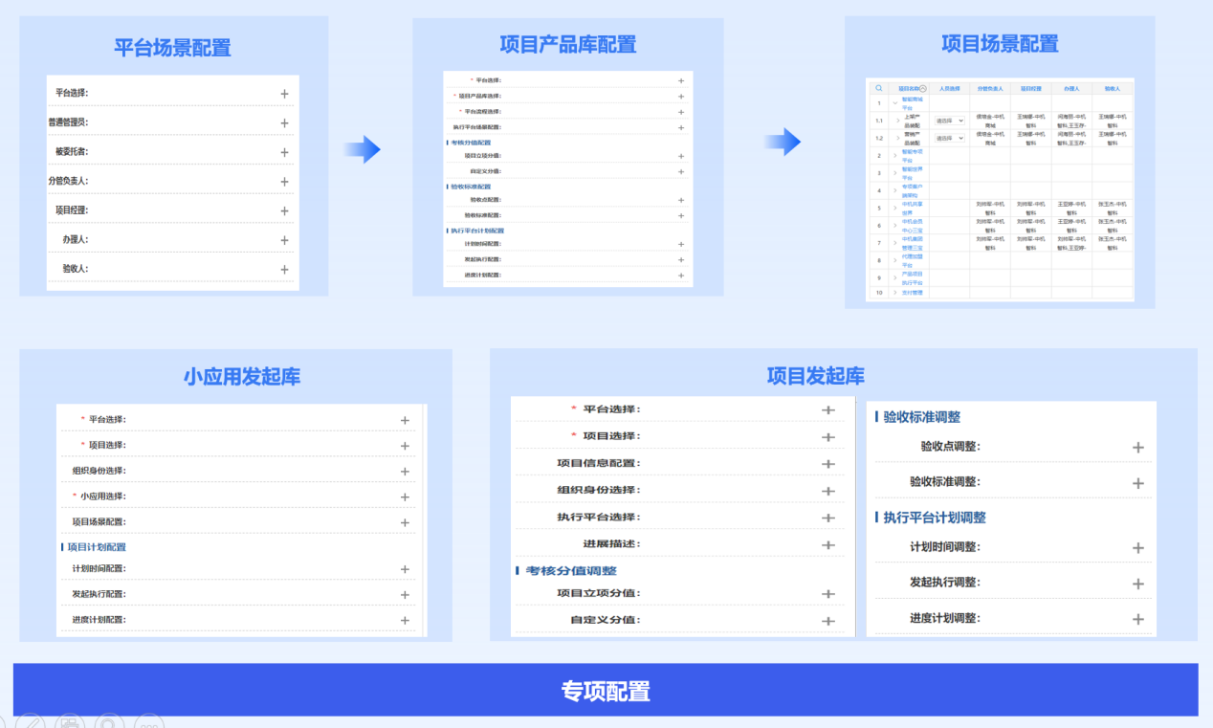Add an entry for 验收人 with its plus icon
This screenshot has width=1213, height=728.
point(284,270)
